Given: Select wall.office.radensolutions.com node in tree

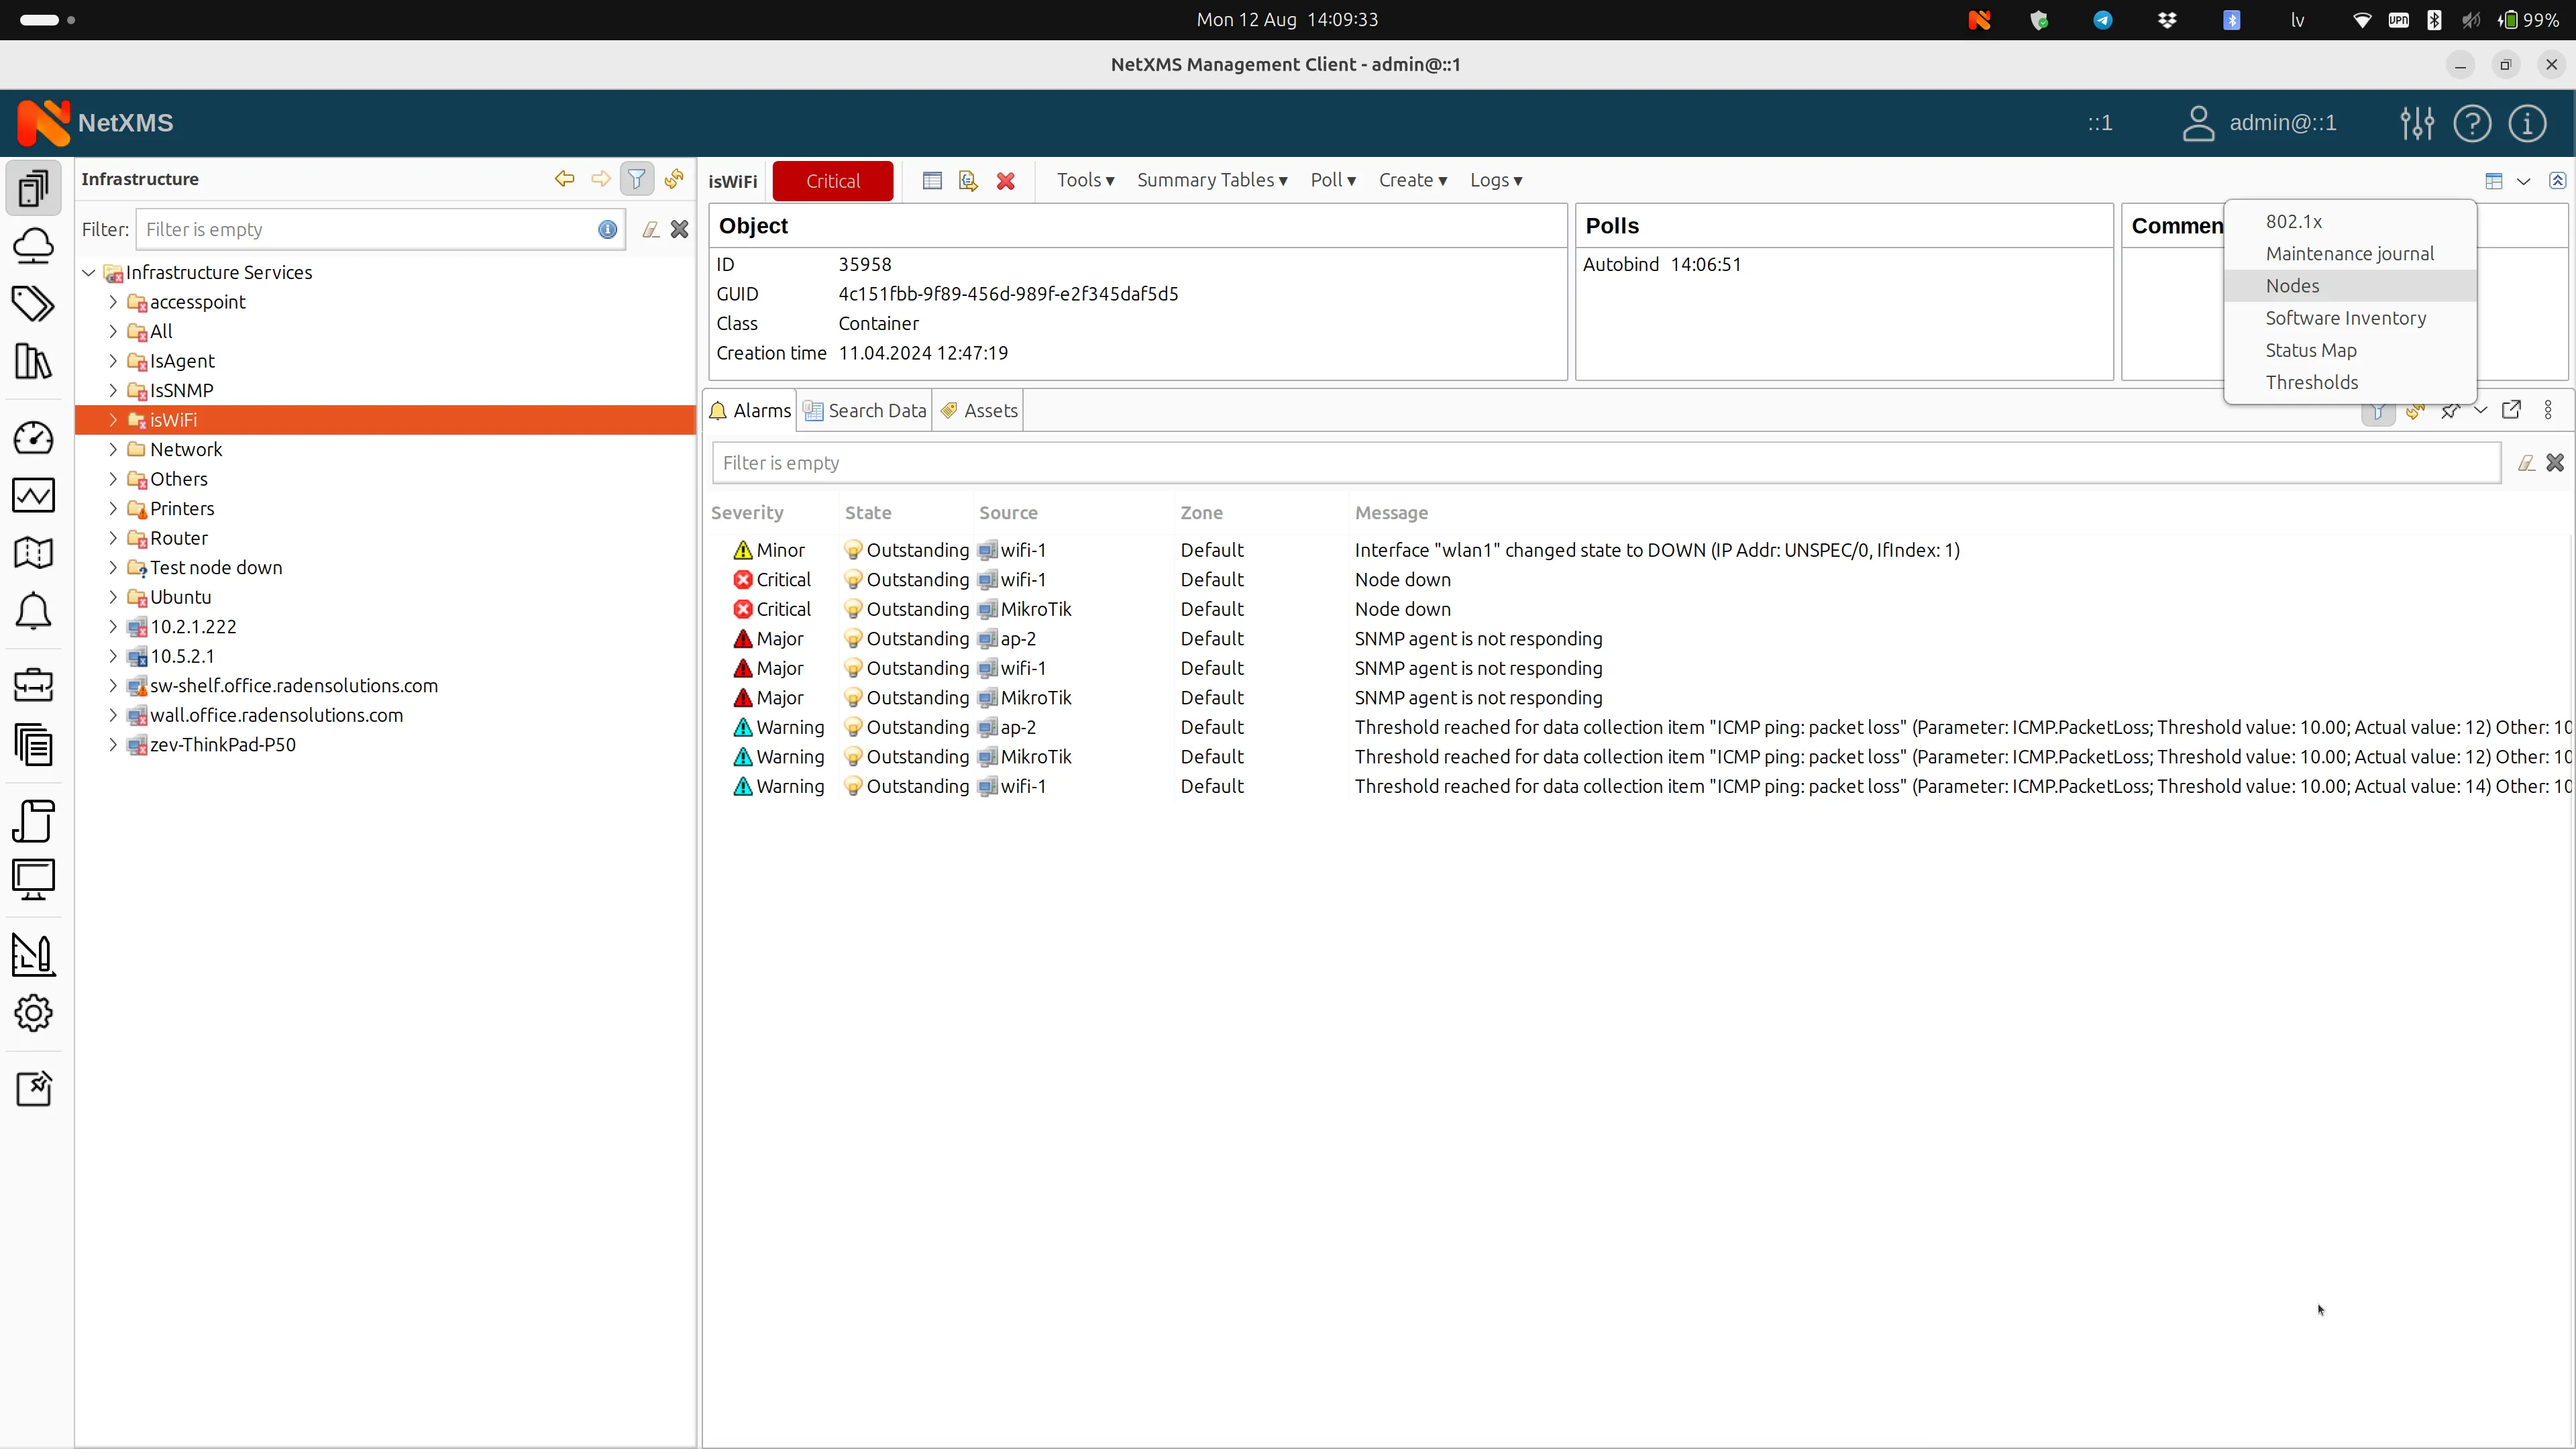Looking at the screenshot, I should point(276,715).
